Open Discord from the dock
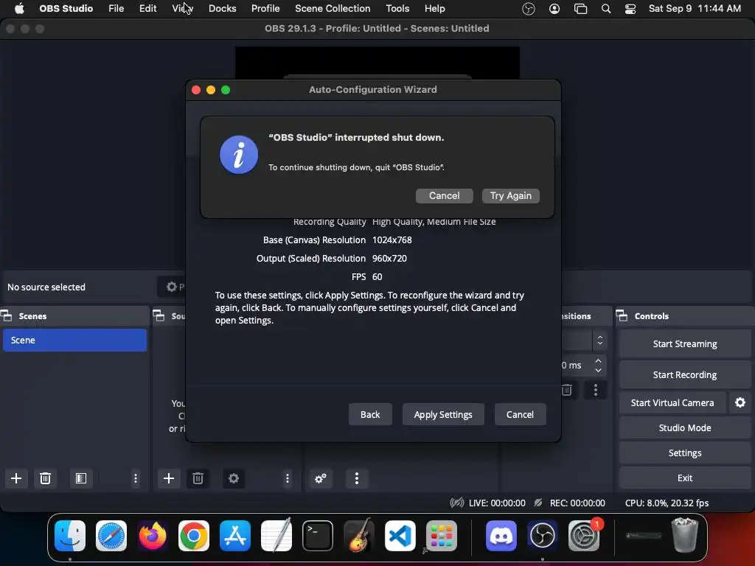Viewport: 755px width, 566px height. tap(501, 536)
